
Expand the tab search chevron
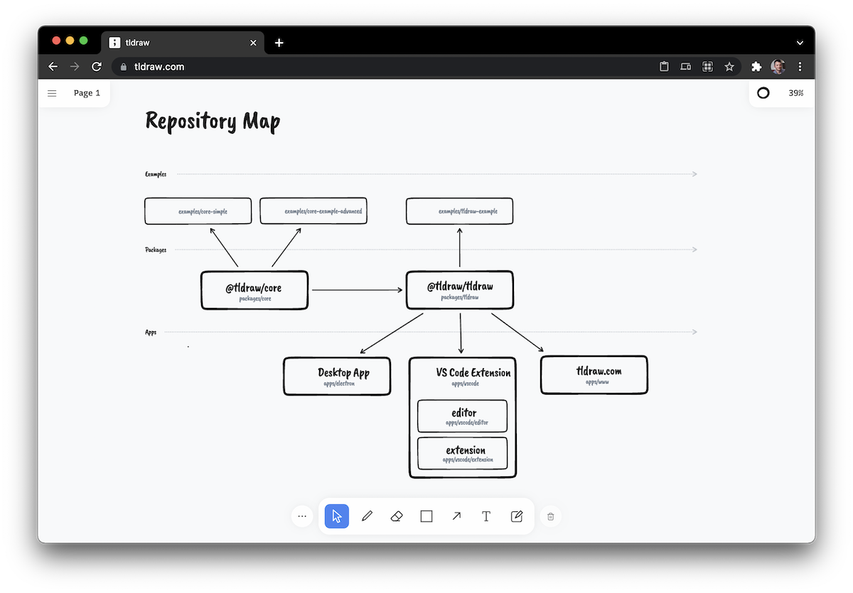click(x=800, y=43)
